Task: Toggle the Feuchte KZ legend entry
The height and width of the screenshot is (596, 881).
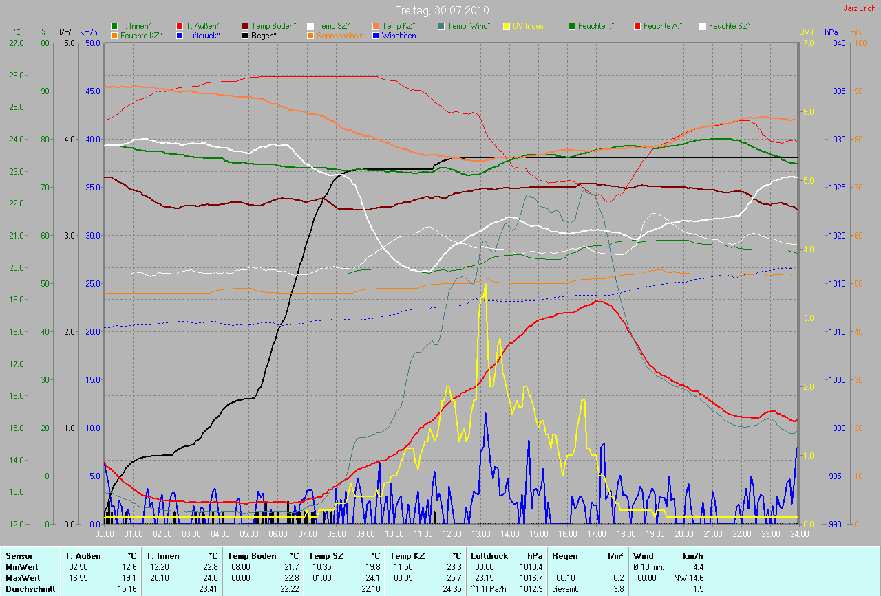Action: pyautogui.click(x=136, y=36)
